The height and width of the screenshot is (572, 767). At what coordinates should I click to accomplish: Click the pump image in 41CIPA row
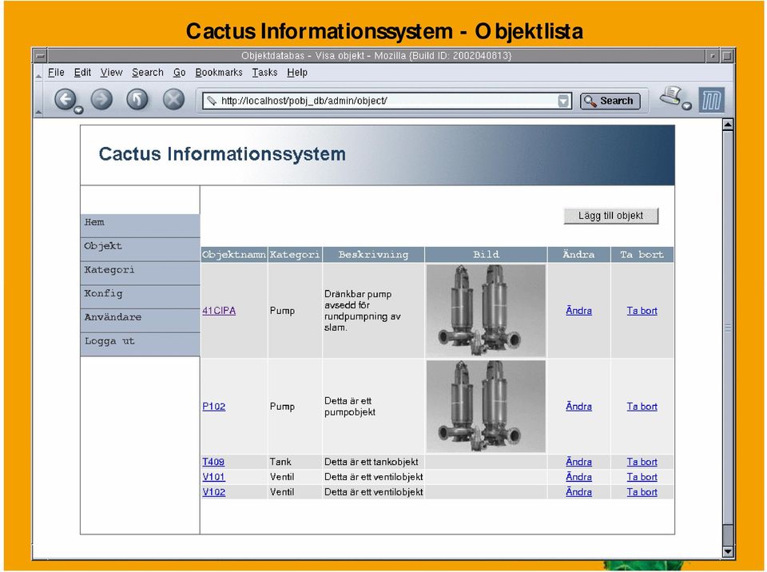click(486, 311)
